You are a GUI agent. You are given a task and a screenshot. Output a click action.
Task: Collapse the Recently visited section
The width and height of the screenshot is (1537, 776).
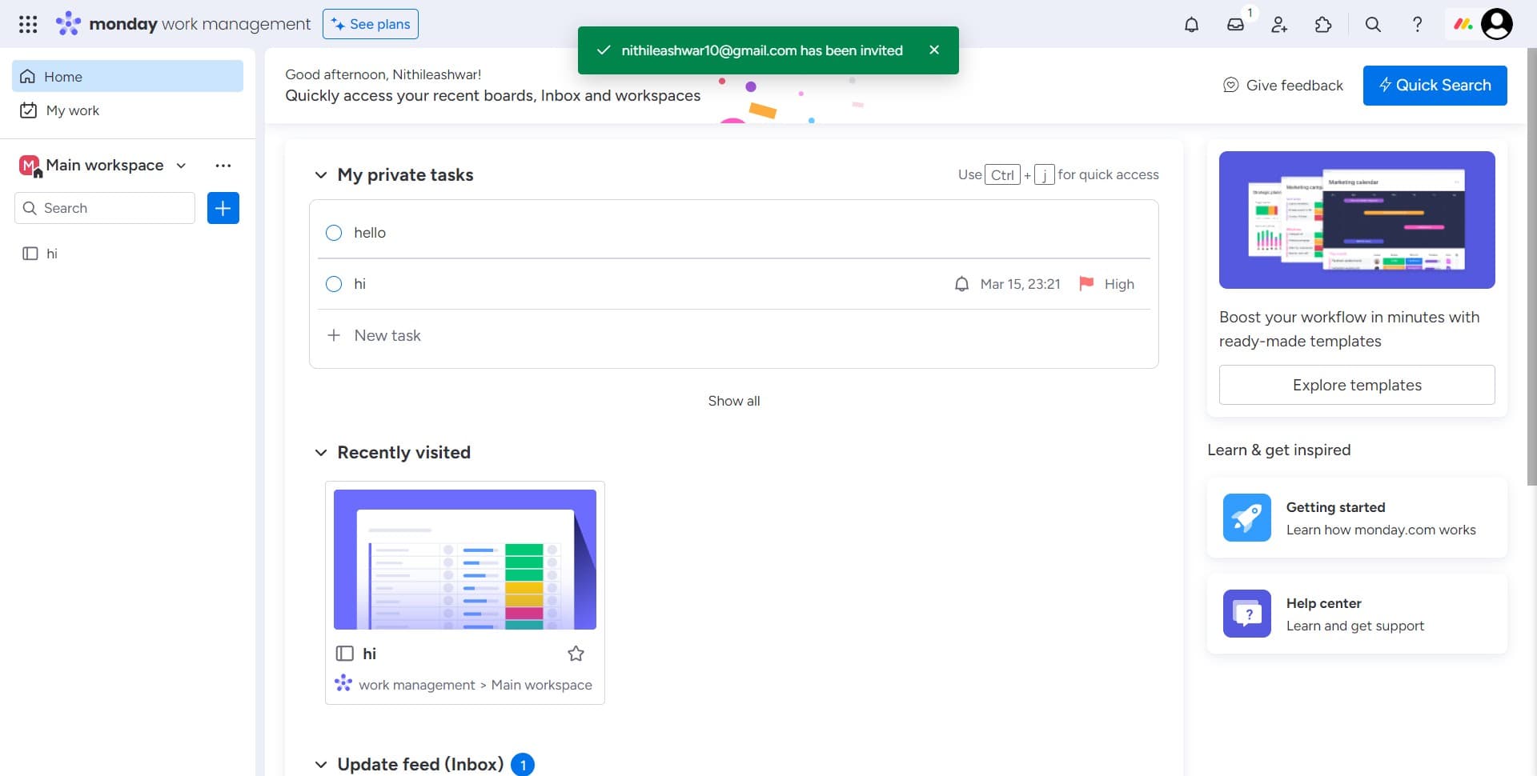(320, 452)
